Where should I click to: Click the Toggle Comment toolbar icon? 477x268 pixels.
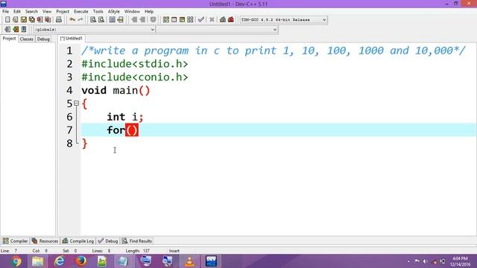pyautogui.click(x=153, y=20)
